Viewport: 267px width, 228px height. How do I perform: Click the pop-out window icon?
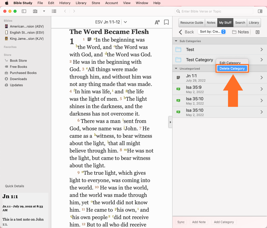click(258, 32)
